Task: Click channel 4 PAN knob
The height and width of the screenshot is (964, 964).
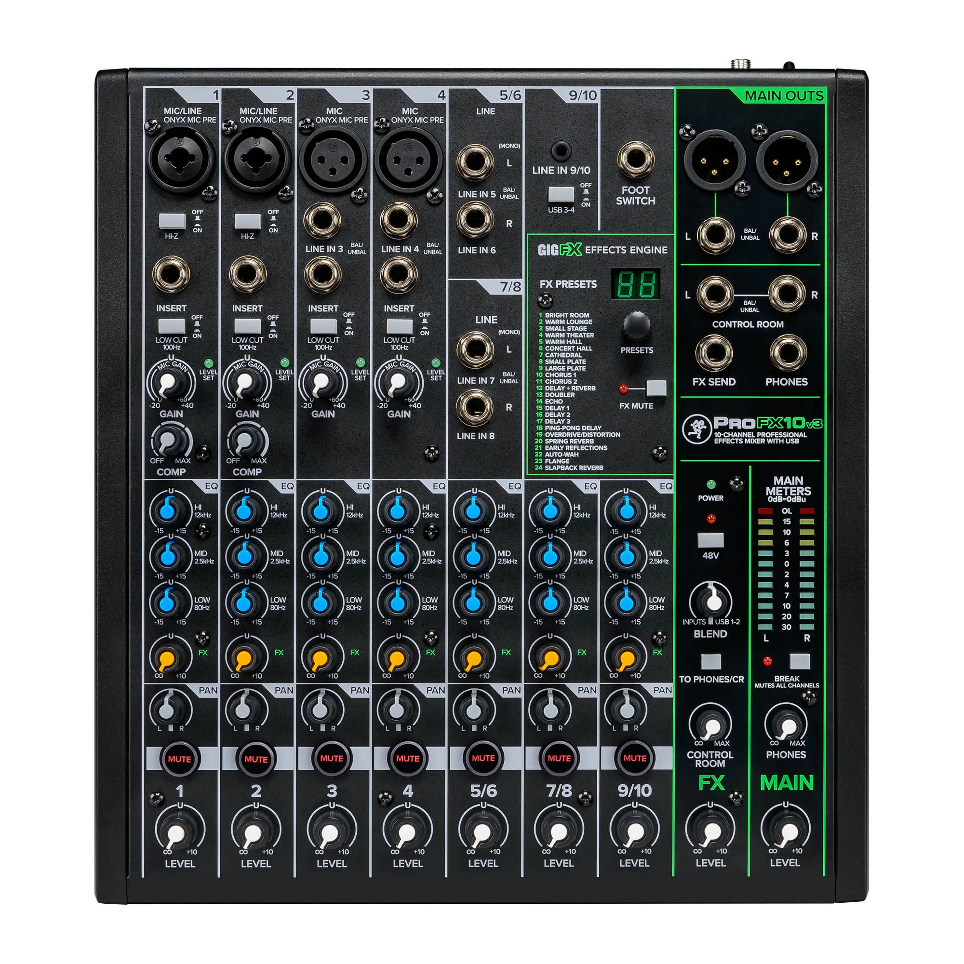Action: point(397,709)
